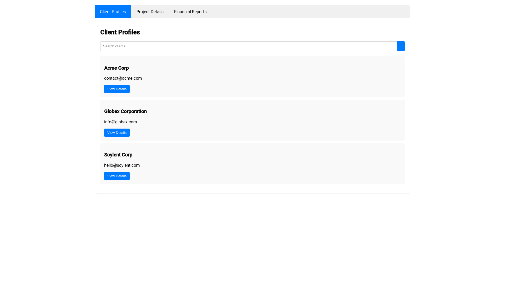Open the Financial Reports tab

[190, 12]
